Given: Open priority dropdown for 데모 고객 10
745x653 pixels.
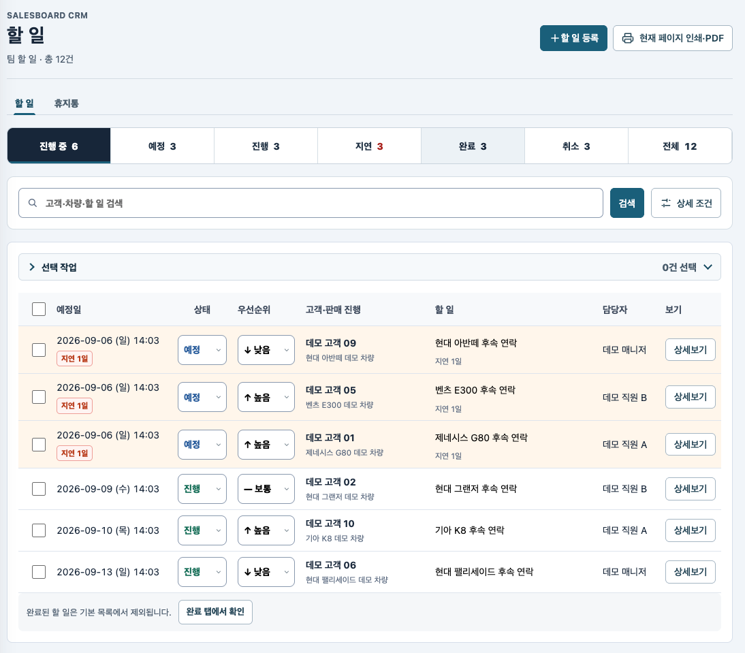Looking at the screenshot, I should pyautogui.click(x=266, y=530).
